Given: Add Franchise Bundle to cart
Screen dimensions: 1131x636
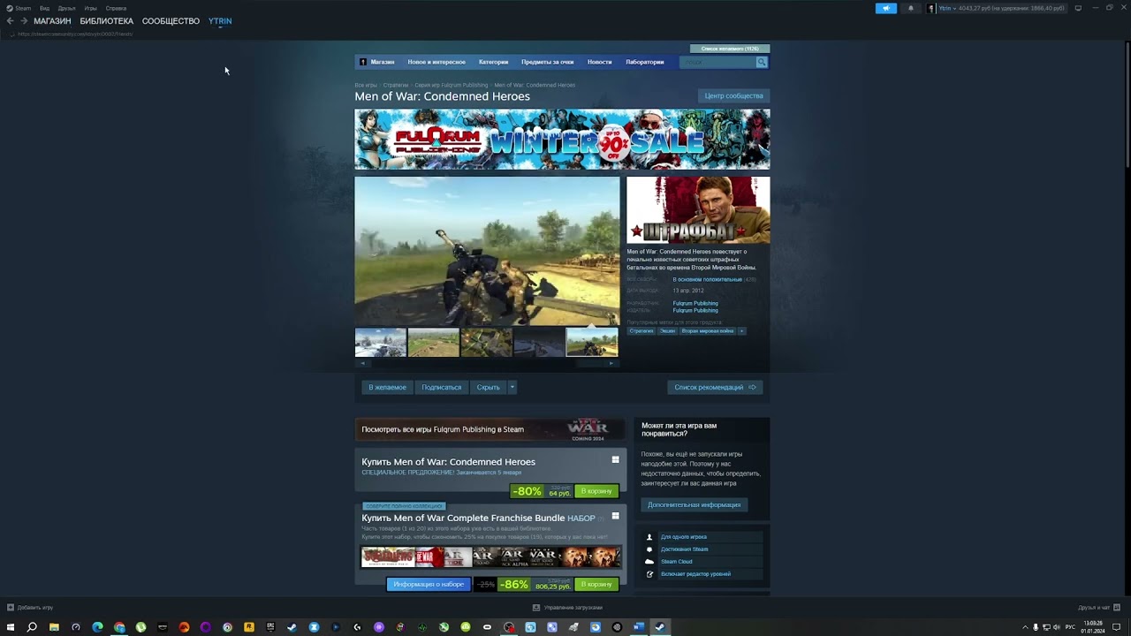Looking at the screenshot, I should tap(596, 584).
